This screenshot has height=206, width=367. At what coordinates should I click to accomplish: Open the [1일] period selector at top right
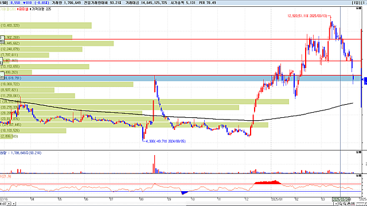point(356,3)
